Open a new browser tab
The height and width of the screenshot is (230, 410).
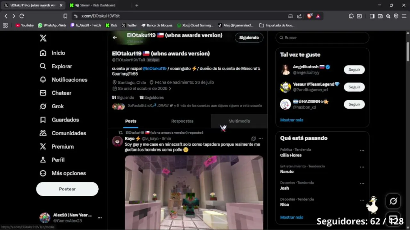(137, 5)
